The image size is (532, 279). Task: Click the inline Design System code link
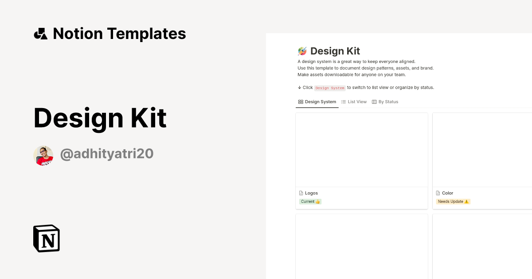pos(330,88)
